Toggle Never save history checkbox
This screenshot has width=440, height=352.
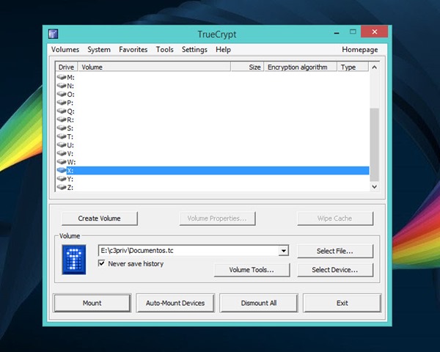[x=102, y=263]
